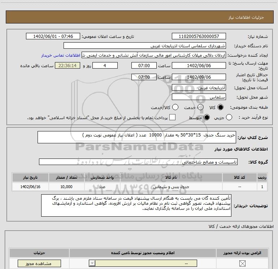Click the اعلام وضعیت مجوز توسط تامین کننده header
Viewport: 278px width, 269px height.
(x=143, y=253)
